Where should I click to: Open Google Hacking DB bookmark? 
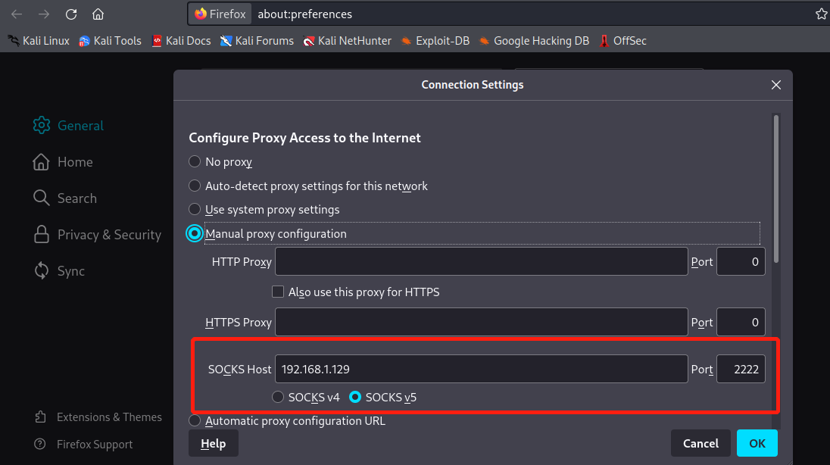pyautogui.click(x=533, y=41)
